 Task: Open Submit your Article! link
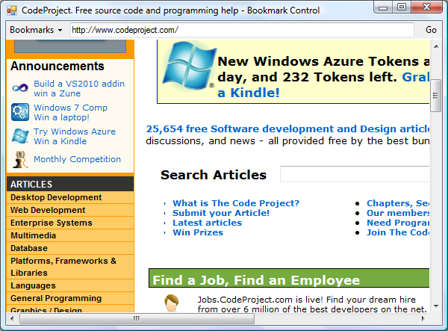pos(221,213)
